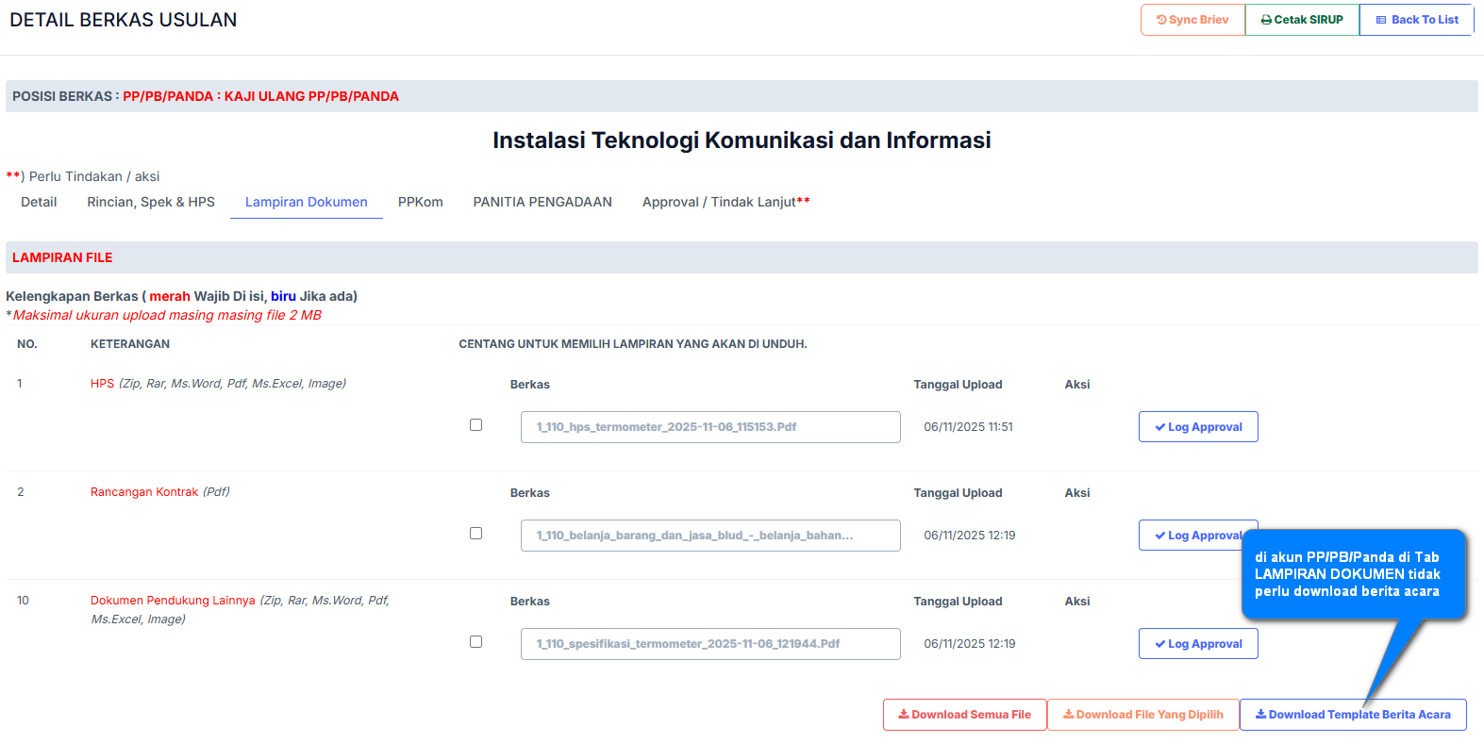Open Approval / Tindak Lanjut tab
1484x743 pixels.
coord(725,202)
